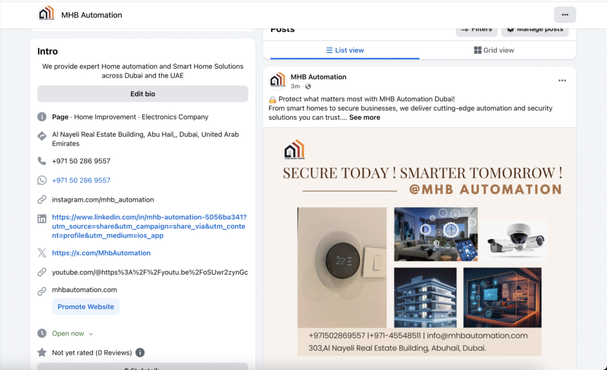Open the x.com/MhbAutomation link
This screenshot has height=370, width=607.
101,253
